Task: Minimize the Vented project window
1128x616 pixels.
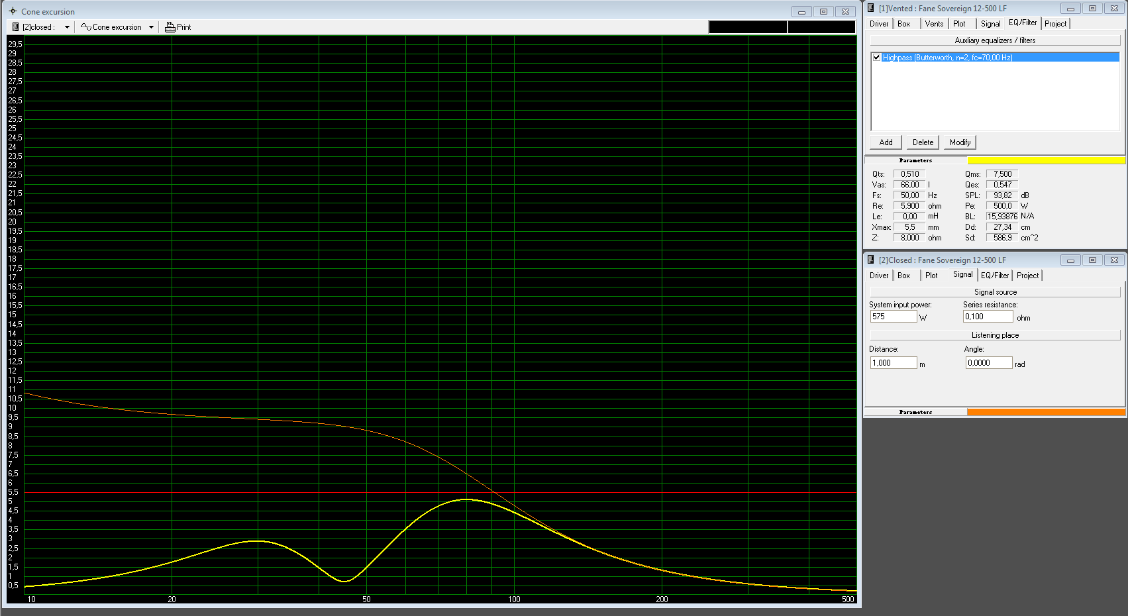Action: click(1070, 9)
